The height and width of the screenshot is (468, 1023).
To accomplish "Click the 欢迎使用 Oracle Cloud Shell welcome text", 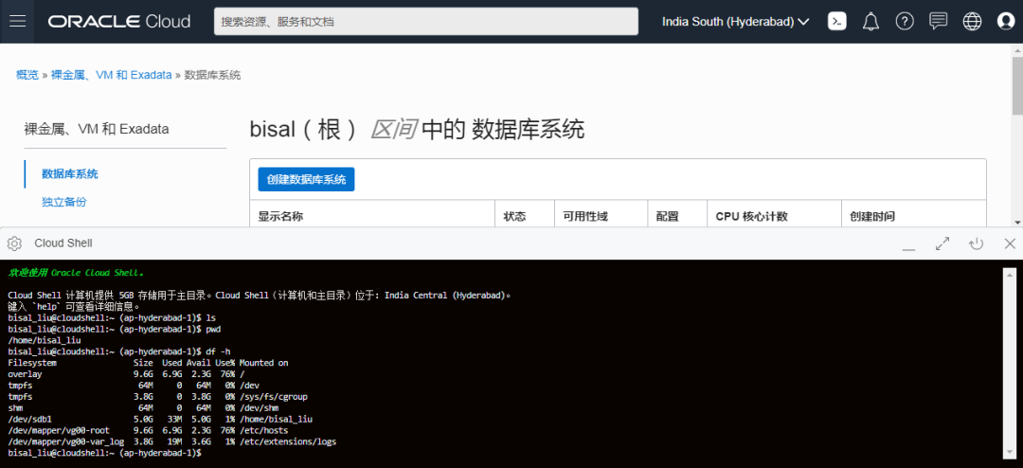I will 76,272.
